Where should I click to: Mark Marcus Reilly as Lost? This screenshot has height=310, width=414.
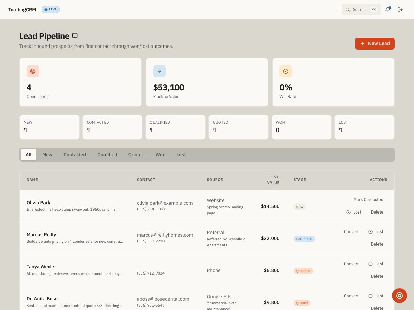[x=376, y=232]
